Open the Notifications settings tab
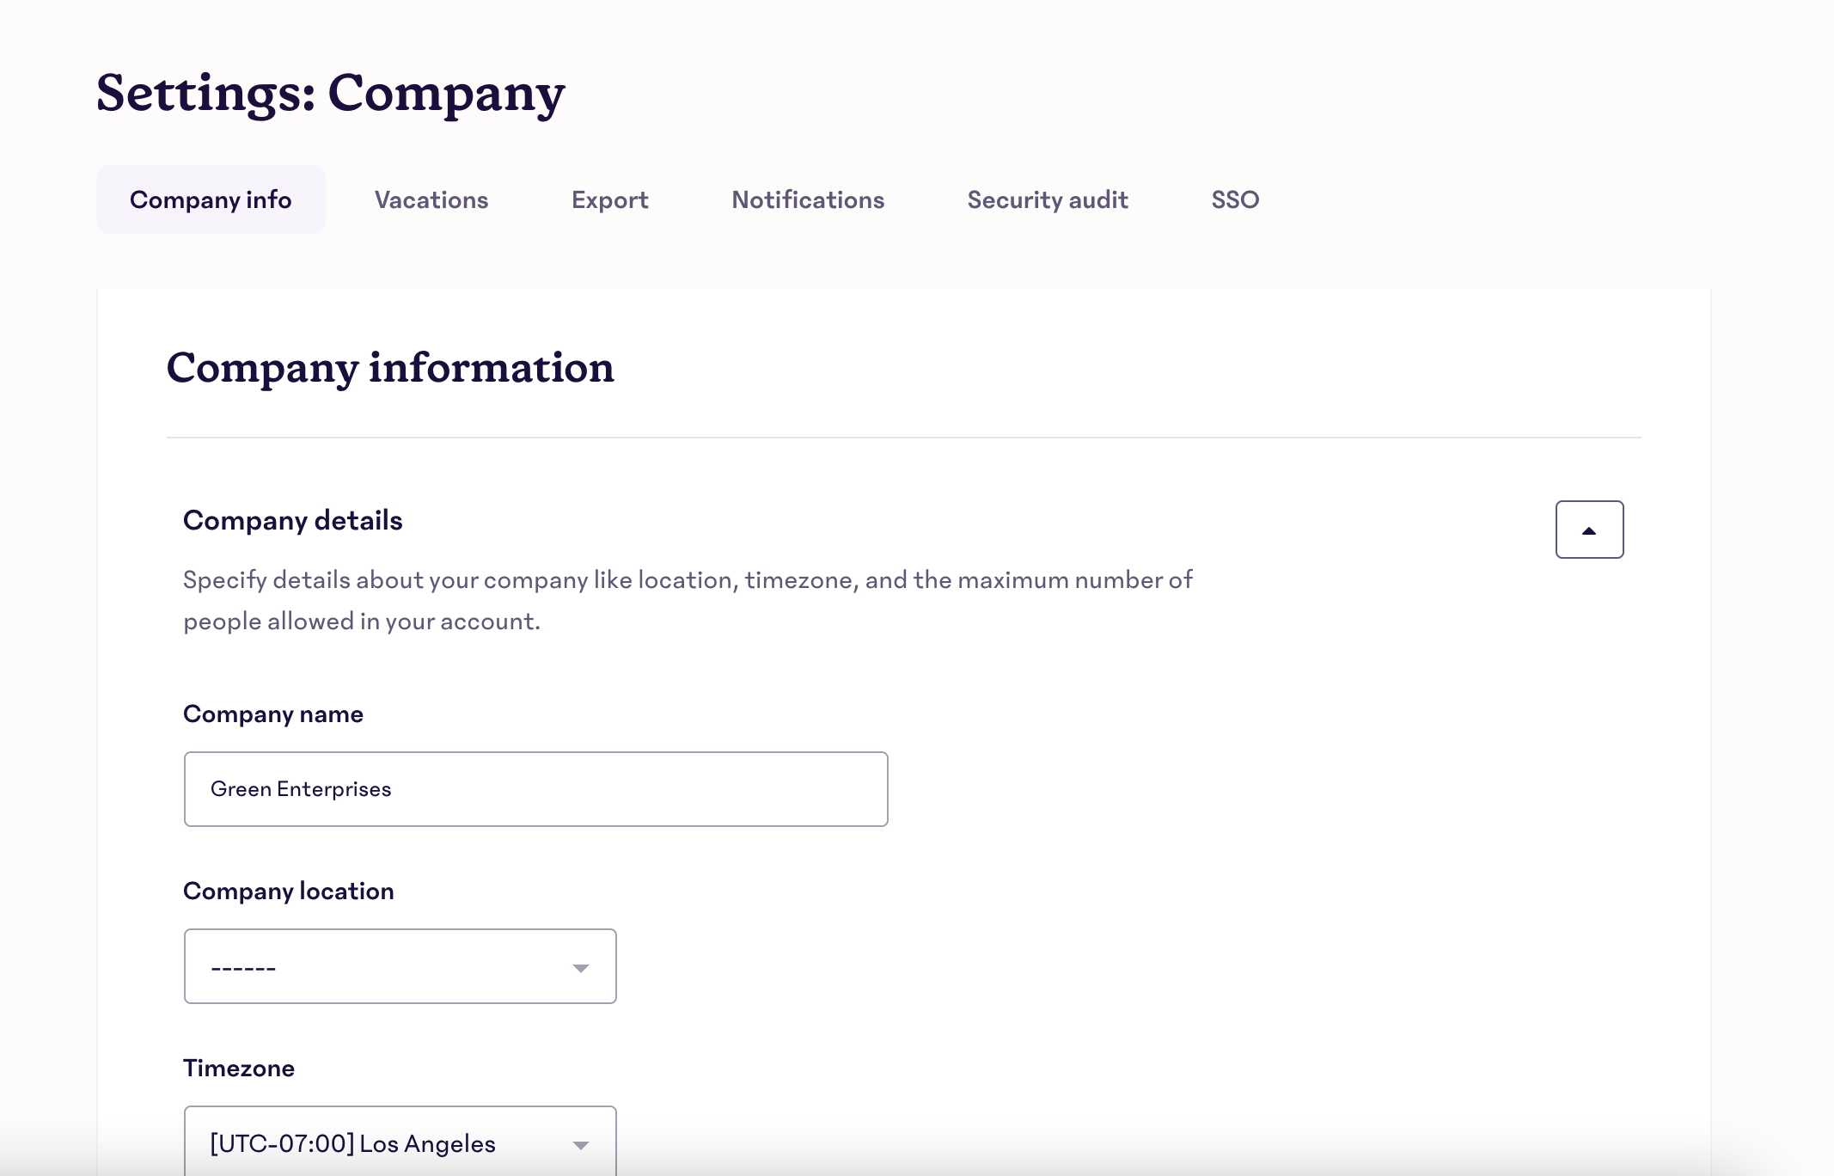Viewport: 1834px width, 1176px height. 809,199
